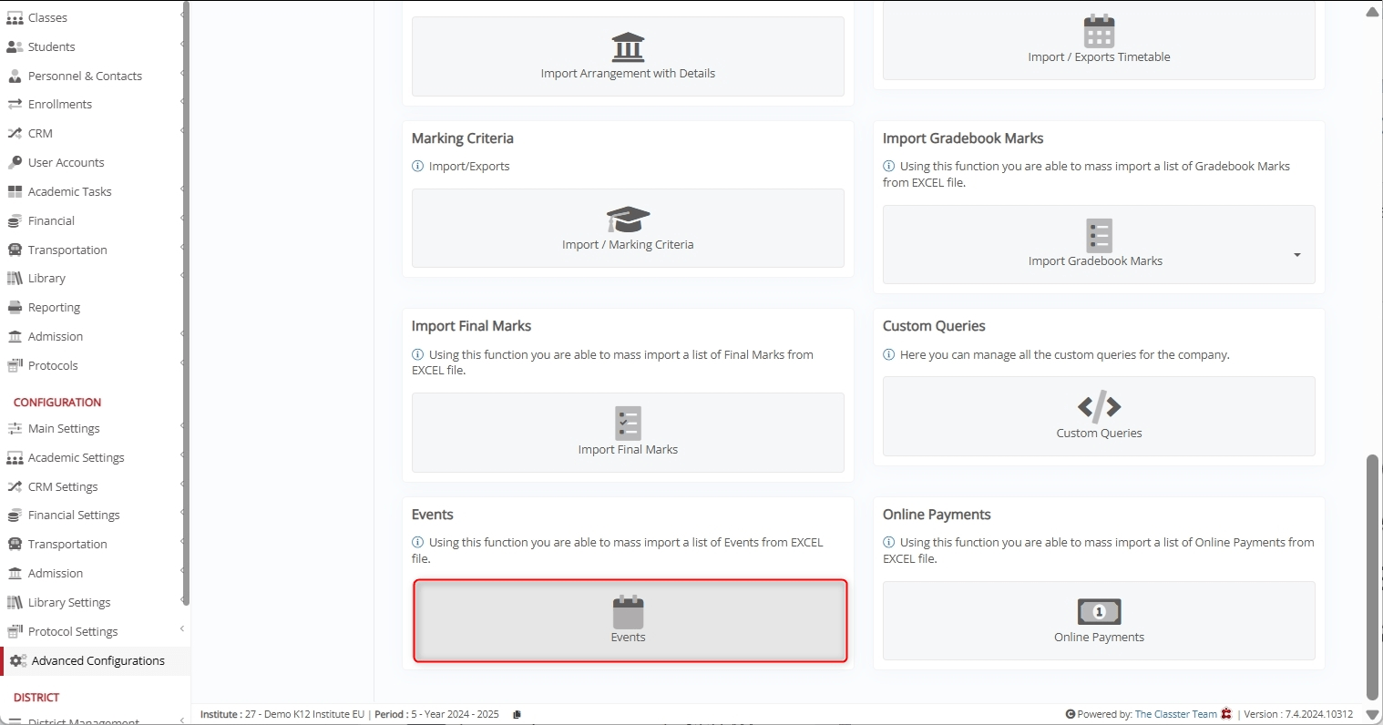Click the Custom Queries code icon
The image size is (1383, 725).
[1099, 406]
